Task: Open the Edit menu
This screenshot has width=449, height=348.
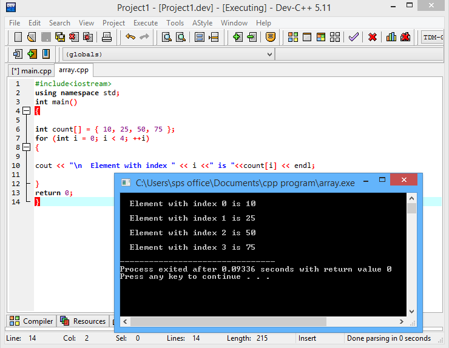Action: (35, 23)
